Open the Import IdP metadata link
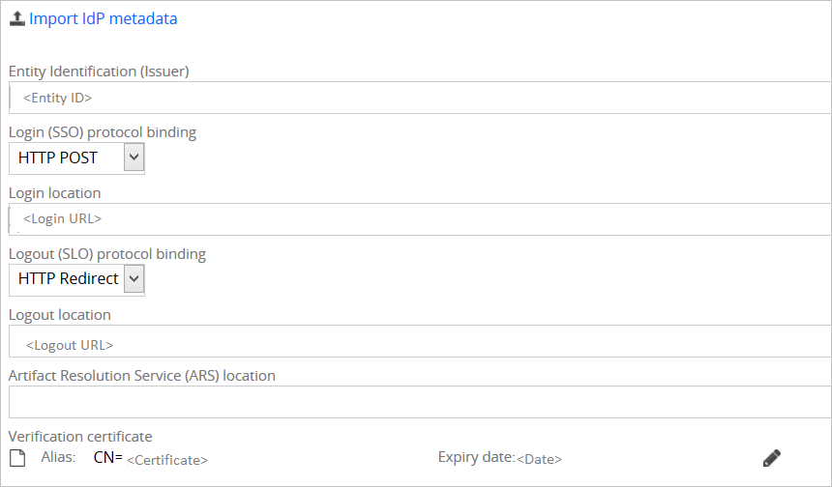Screen dimensions: 832x487 pos(103,18)
